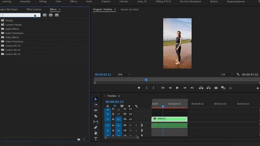Step forward one frame
260x146 pixels.
tap(185, 88)
